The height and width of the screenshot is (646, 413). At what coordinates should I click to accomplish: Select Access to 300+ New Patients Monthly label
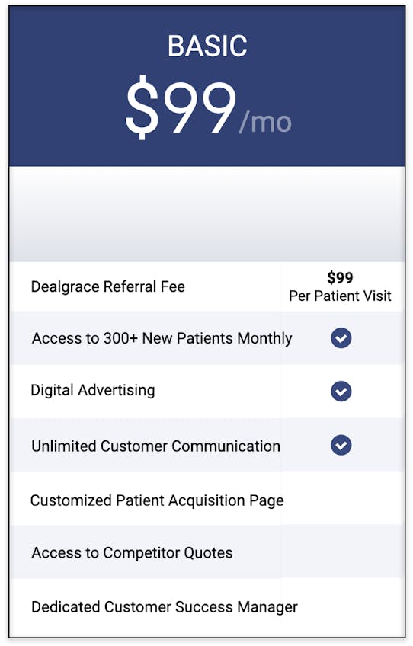(162, 338)
